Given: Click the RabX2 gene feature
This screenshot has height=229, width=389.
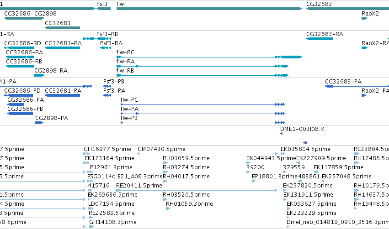Looking at the screenshot, I should pos(364,18).
